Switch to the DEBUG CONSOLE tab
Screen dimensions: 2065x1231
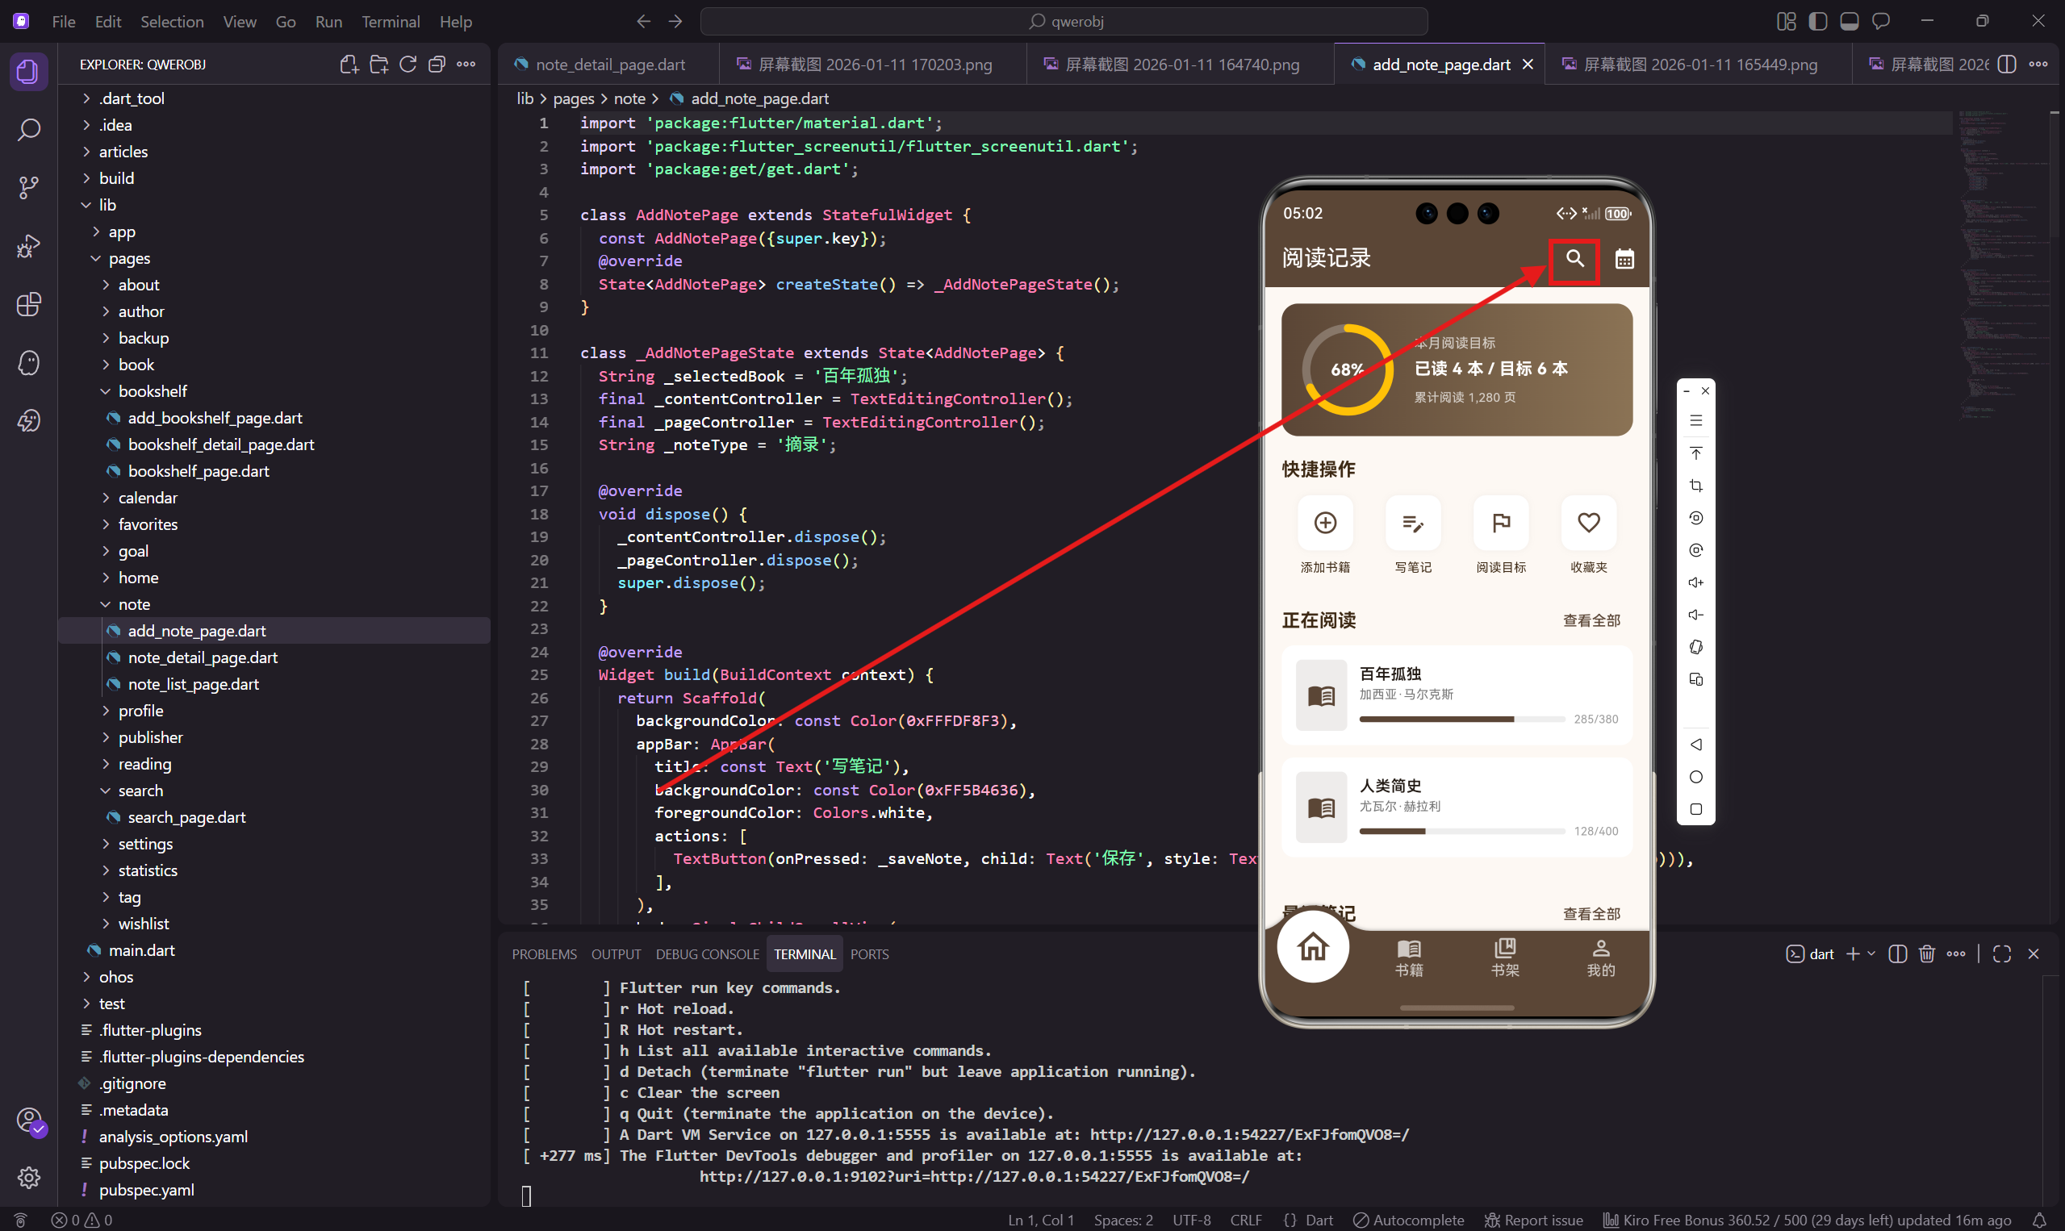(x=707, y=954)
